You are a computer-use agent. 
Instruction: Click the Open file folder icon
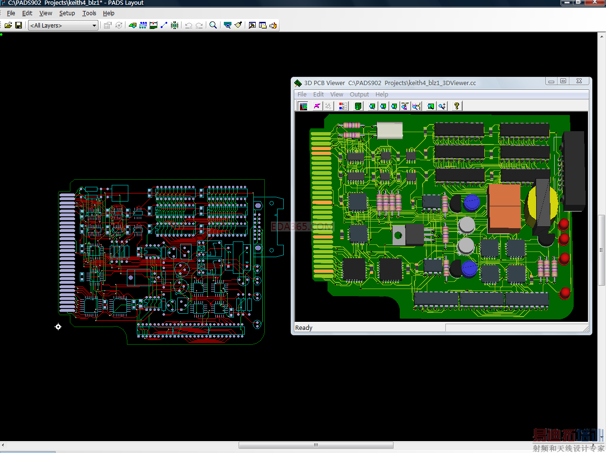8,25
